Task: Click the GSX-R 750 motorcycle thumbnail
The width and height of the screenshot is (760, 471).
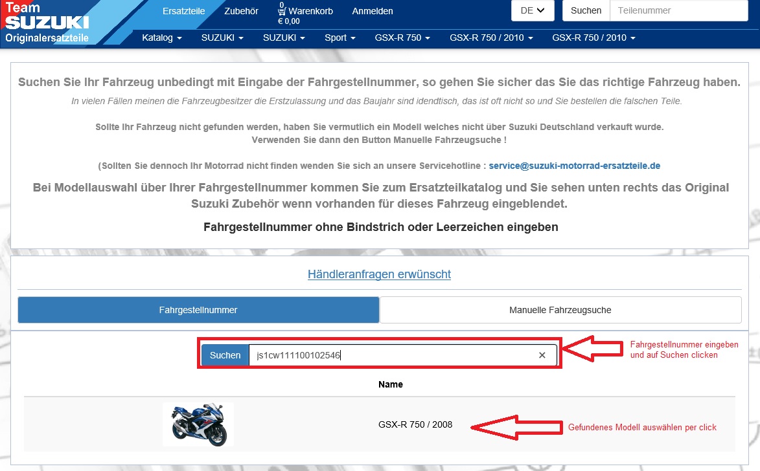Action: [x=198, y=424]
